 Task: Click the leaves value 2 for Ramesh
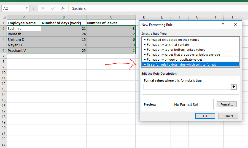click(111, 34)
